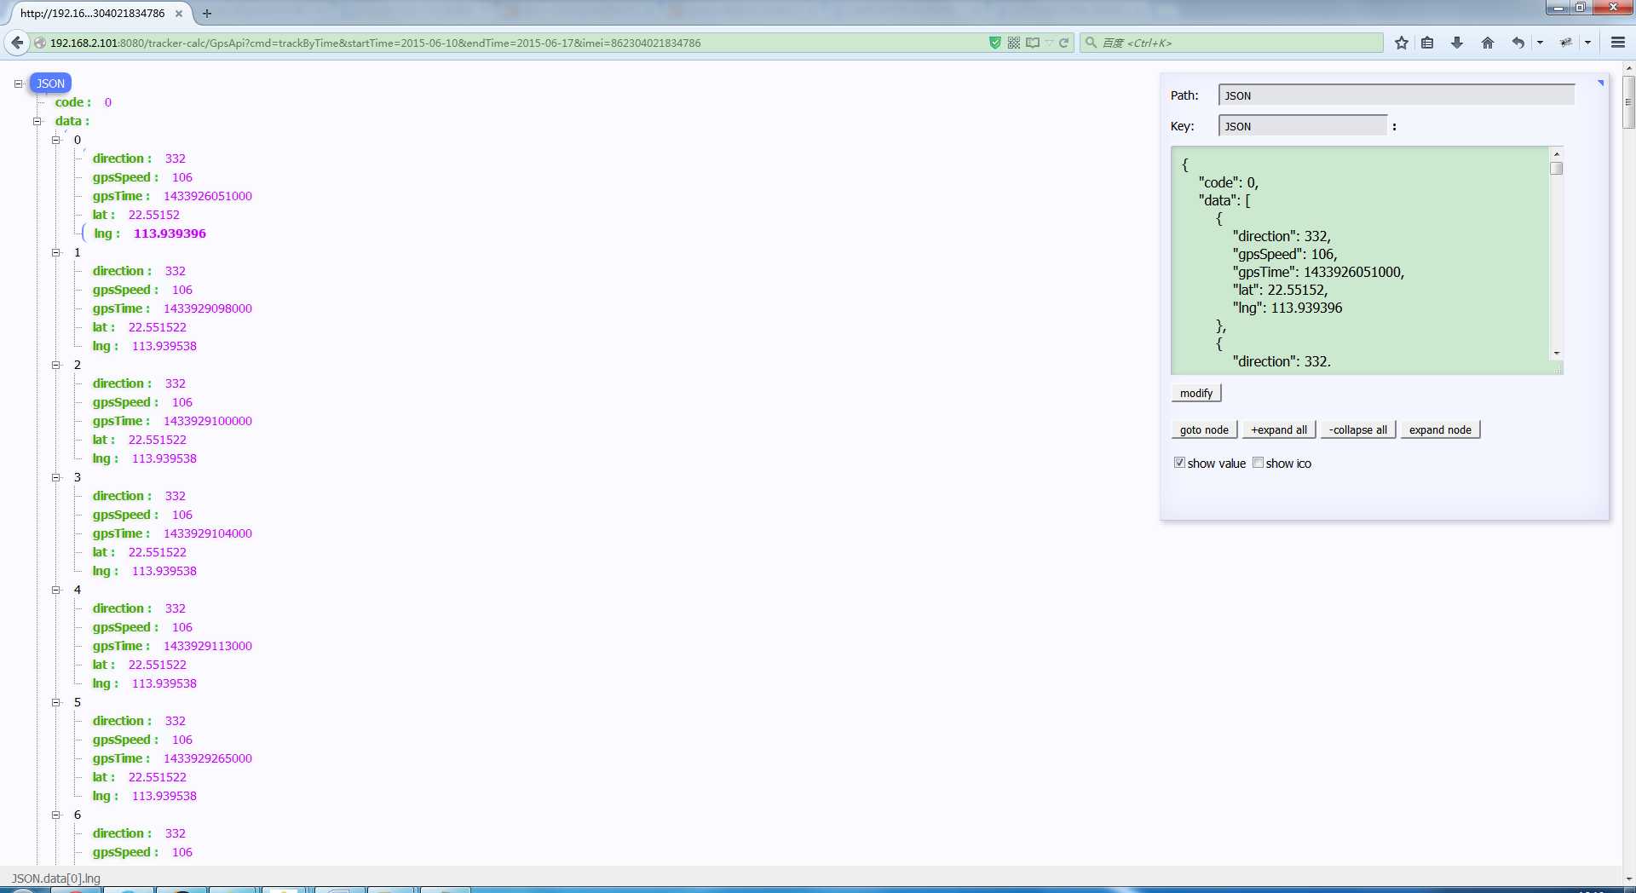Toggle reader view book icon
Image resolution: width=1636 pixels, height=893 pixels.
[1033, 43]
